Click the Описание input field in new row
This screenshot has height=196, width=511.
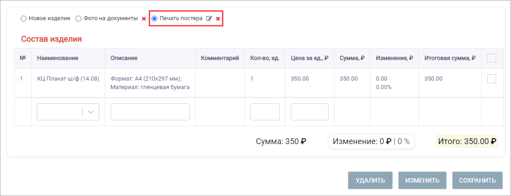click(150, 112)
